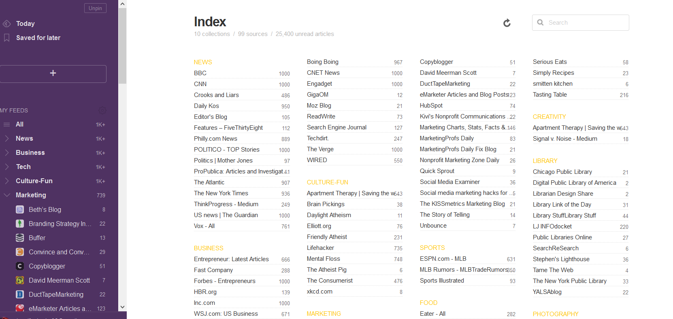Open the NEWS collection heading

click(203, 62)
